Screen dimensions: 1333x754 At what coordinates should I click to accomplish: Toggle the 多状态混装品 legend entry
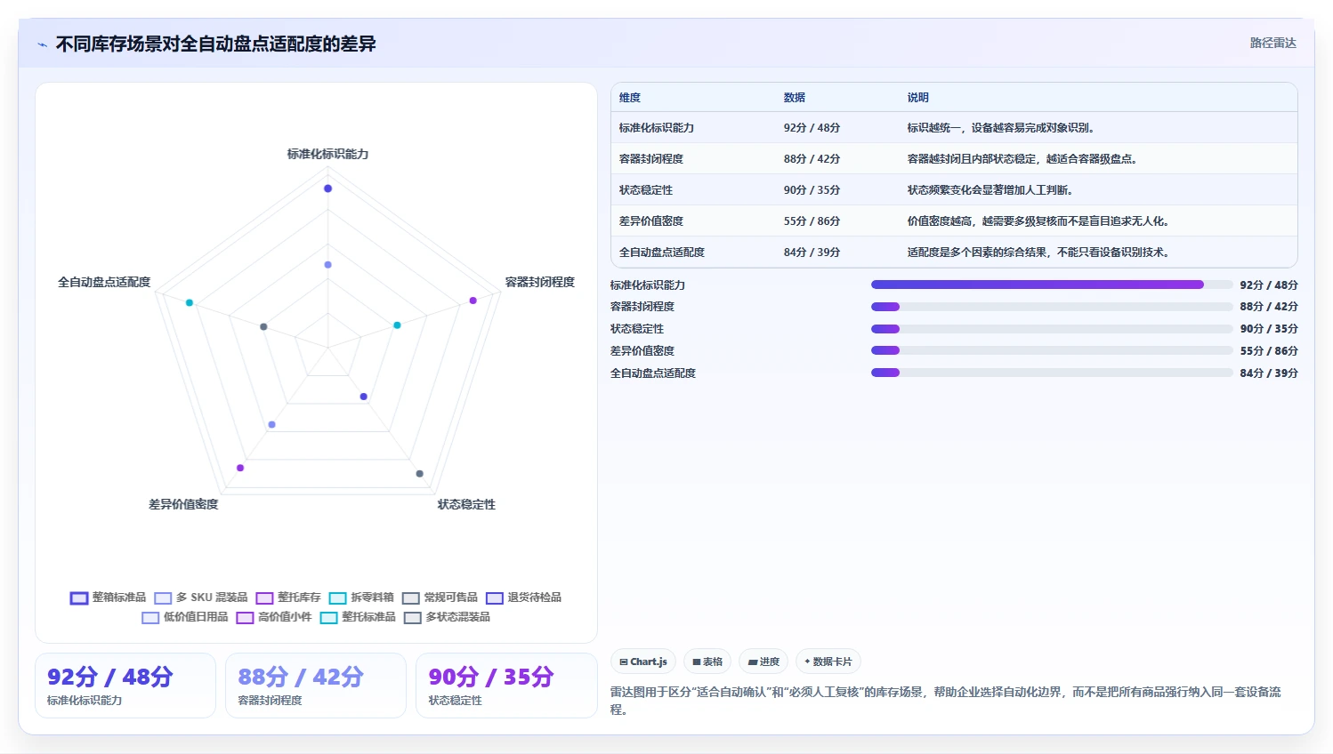[447, 617]
